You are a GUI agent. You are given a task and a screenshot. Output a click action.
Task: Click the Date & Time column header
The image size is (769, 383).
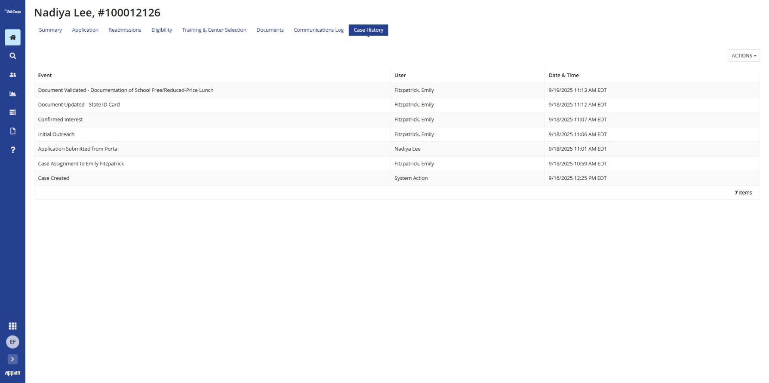click(x=563, y=75)
